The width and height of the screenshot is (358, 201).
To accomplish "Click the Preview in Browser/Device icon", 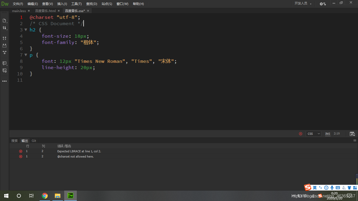I will pos(352,134).
